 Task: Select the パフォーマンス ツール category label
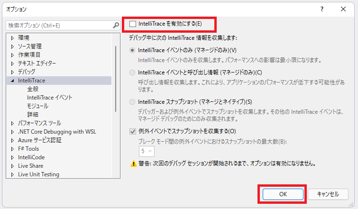point(39,123)
